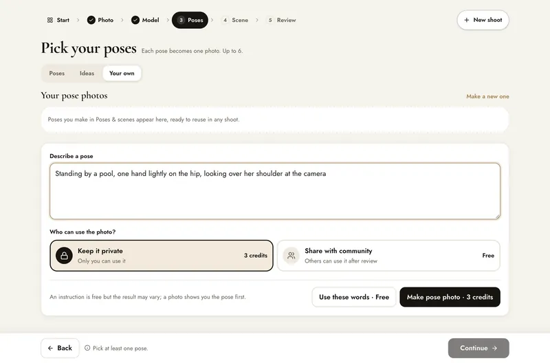Click "Each pose becomes one photo. Up to 6."

coord(192,51)
